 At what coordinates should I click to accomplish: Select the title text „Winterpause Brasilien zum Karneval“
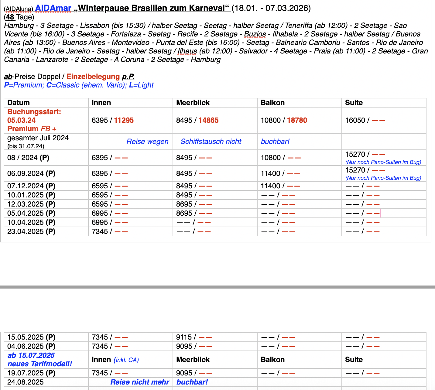point(151,8)
